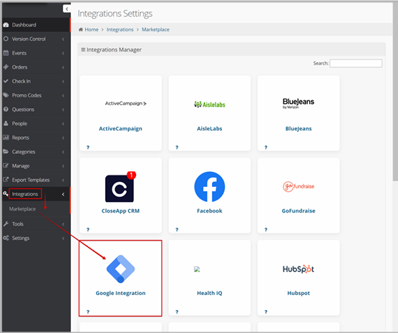Click the Google Integration diamond icon

120,269
